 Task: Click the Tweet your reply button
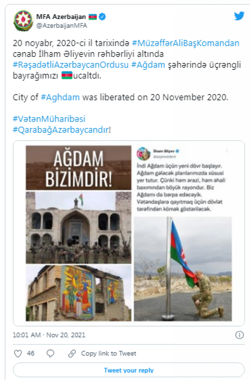click(129, 370)
